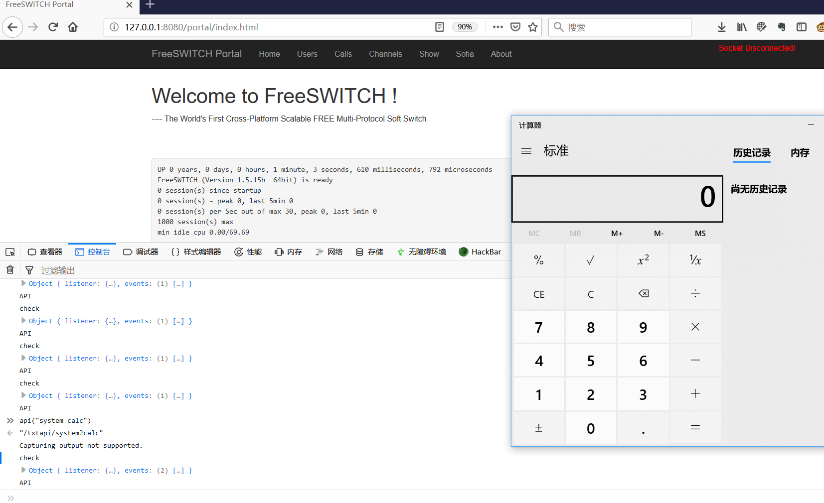The width and height of the screenshot is (824, 503).
Task: Click the FreeSWITCH Portal brand link
Action: pos(196,54)
